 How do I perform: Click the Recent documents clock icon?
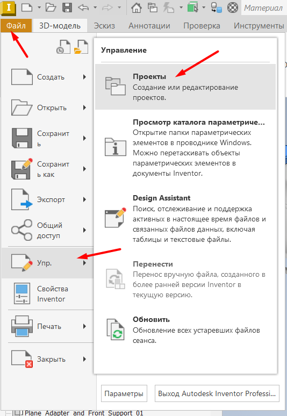coord(63,47)
